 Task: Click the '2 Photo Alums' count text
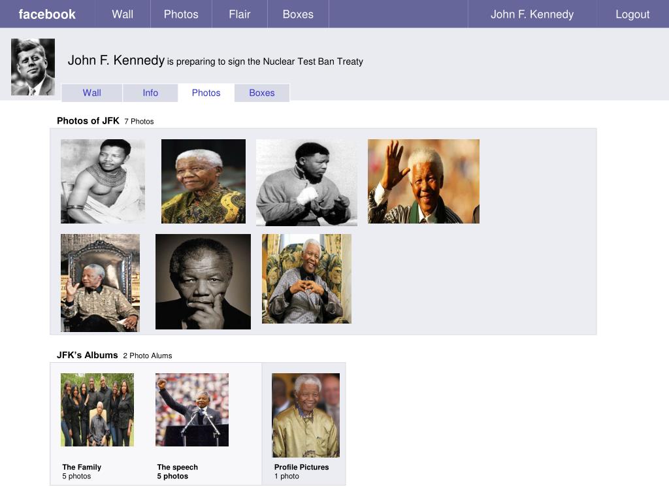[x=148, y=356]
